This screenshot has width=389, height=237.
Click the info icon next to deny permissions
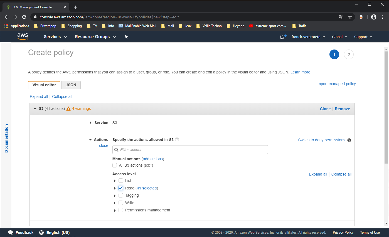349,140
